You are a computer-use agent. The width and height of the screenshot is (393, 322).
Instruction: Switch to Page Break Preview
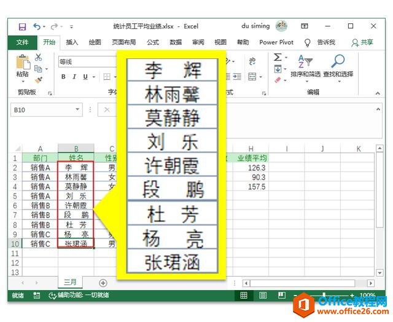[x=282, y=296]
